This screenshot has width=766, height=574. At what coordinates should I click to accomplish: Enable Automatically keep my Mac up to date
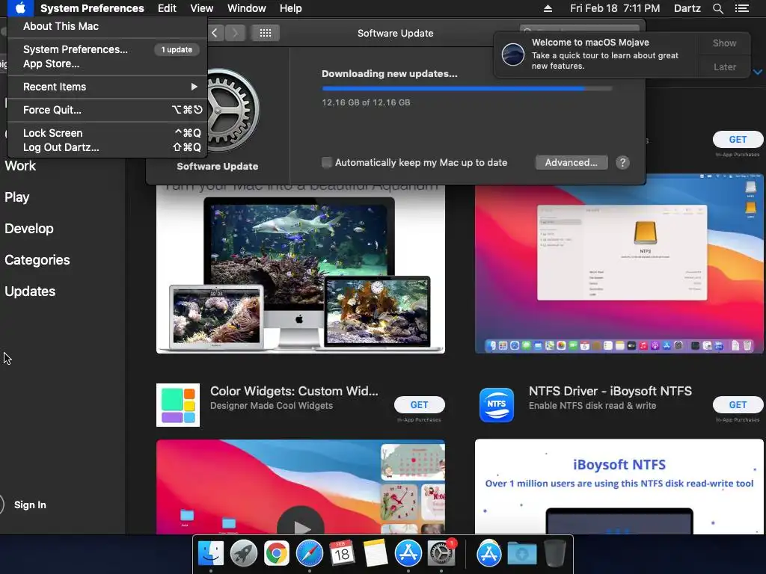coord(326,162)
